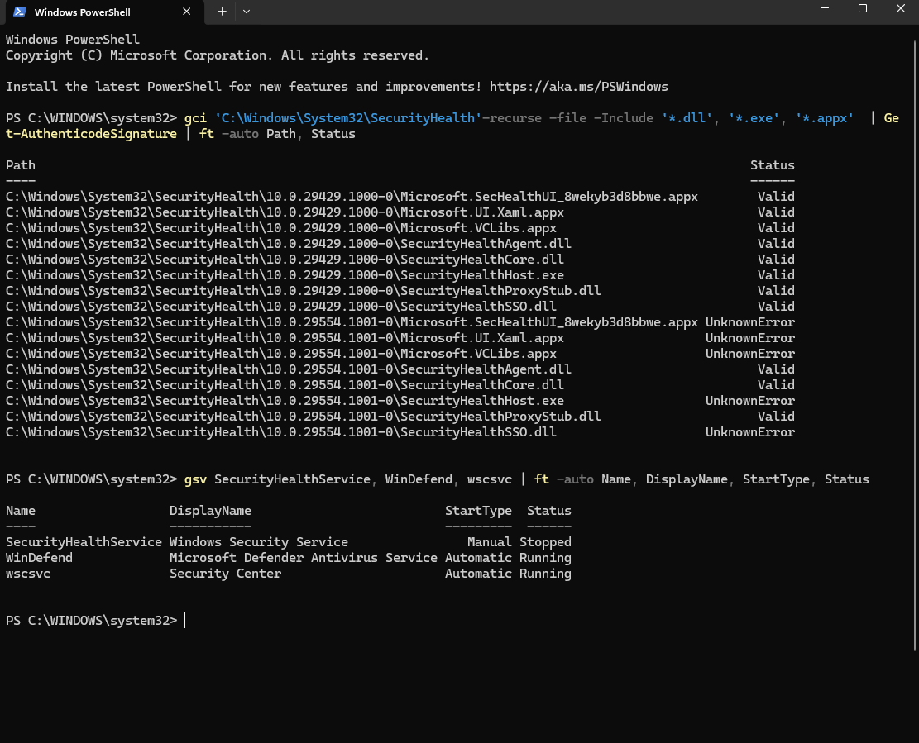This screenshot has width=919, height=743.
Task: Click the wscsvc service name
Action: 28,574
